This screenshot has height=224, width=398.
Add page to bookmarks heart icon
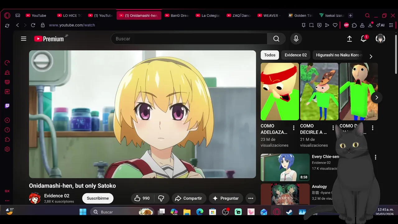click(x=335, y=25)
